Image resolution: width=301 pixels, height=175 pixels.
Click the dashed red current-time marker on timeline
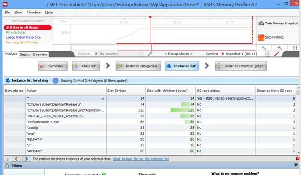point(252,30)
